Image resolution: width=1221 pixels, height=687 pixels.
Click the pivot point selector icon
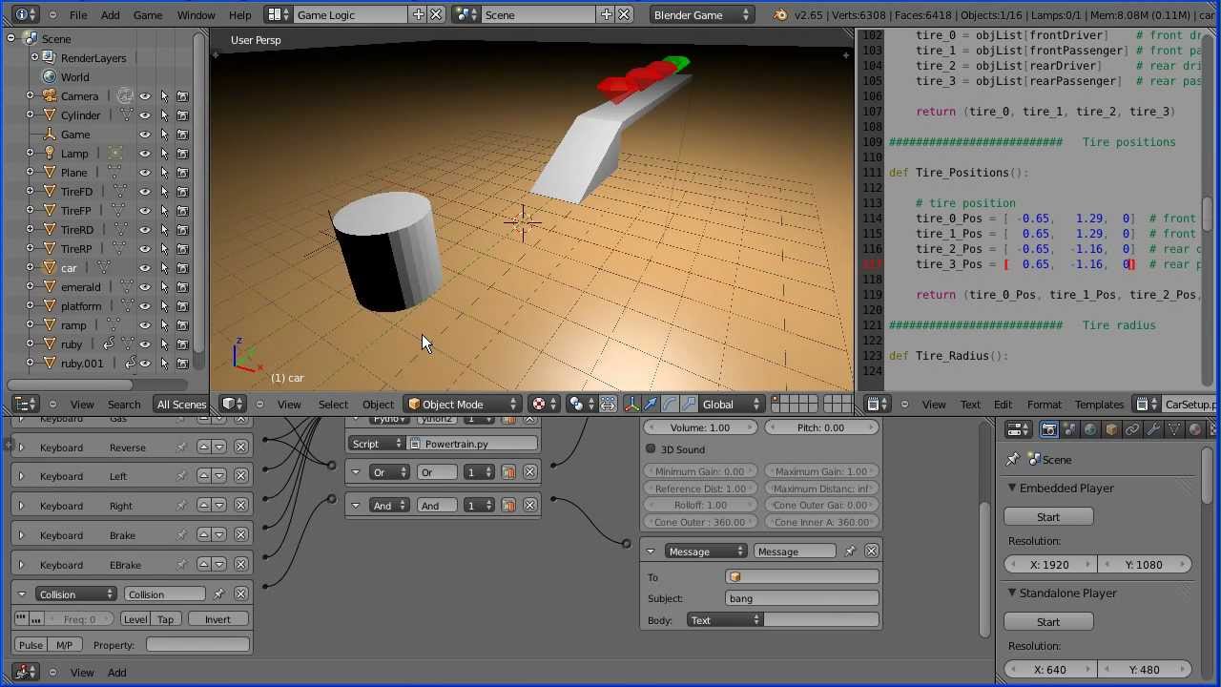click(579, 404)
